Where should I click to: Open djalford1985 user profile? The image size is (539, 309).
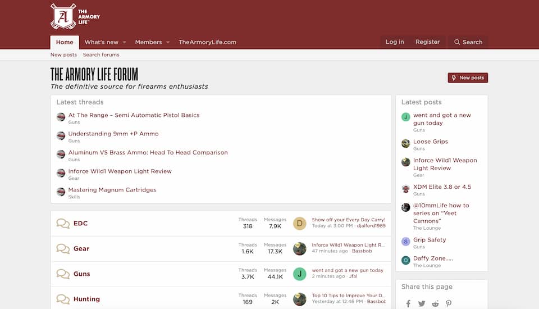tap(371, 226)
